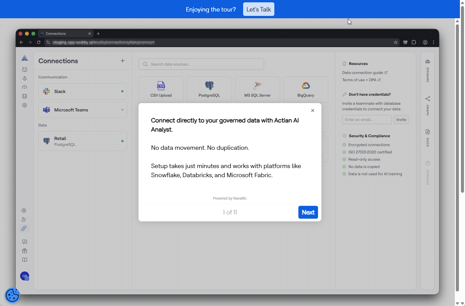The height and width of the screenshot is (306, 465).
Task: Open the browser profile icon
Action: [425, 42]
